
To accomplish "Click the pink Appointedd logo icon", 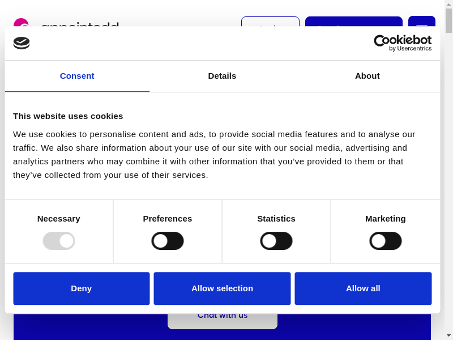I will pyautogui.click(x=21, y=22).
